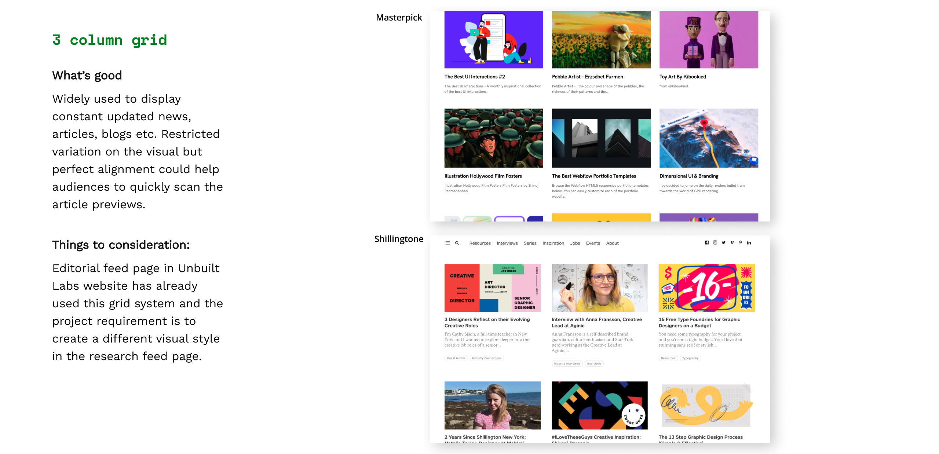Open #ILoveTheseGuys Creative Inspiration article
This screenshot has width=939, height=454.
click(x=596, y=438)
